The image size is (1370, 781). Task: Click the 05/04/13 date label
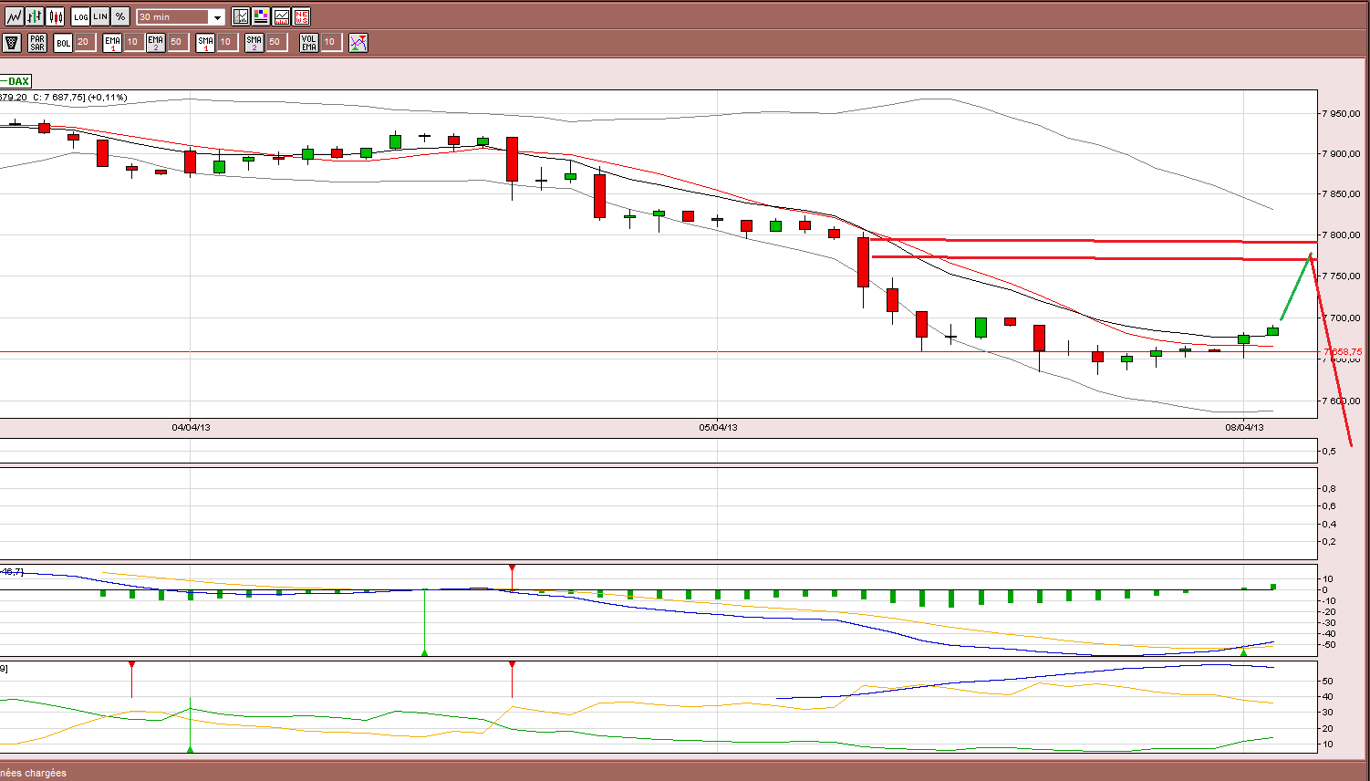pos(718,427)
